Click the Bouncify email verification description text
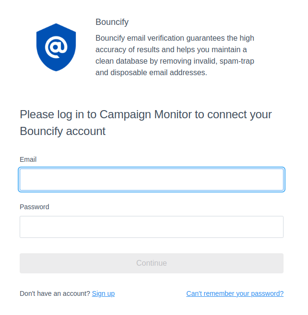 pyautogui.click(x=175, y=55)
